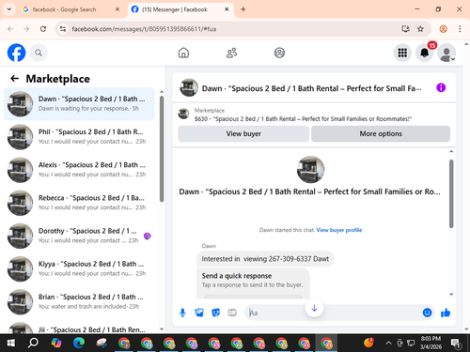Open the Windows Start menu
Screen dimensions: 470x352
tap(11, 343)
